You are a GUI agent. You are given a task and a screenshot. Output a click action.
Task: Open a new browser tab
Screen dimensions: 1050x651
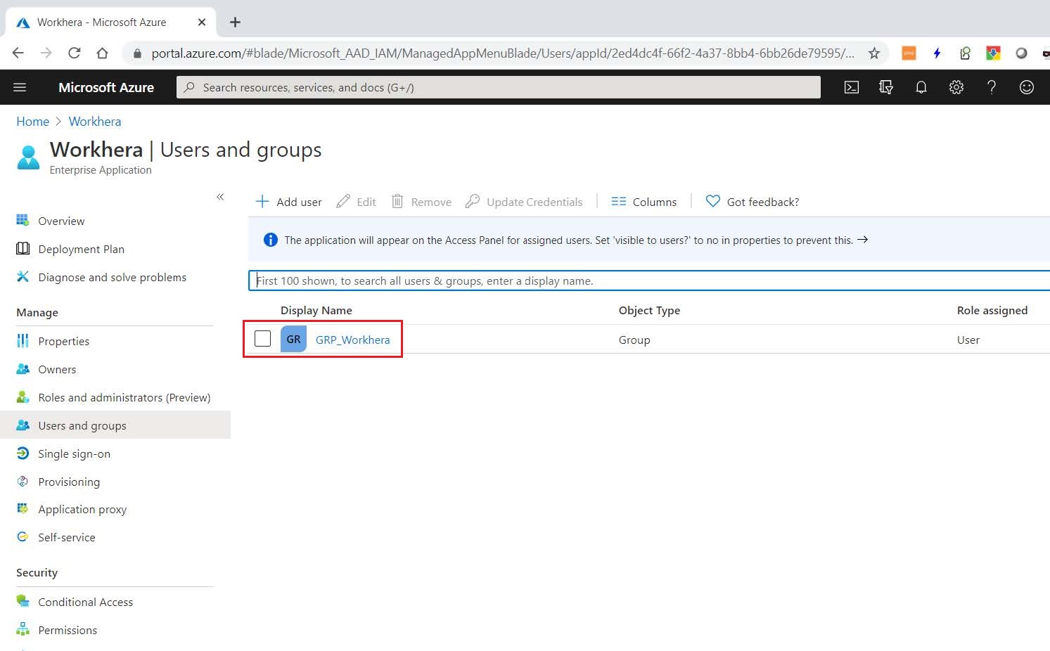(235, 22)
